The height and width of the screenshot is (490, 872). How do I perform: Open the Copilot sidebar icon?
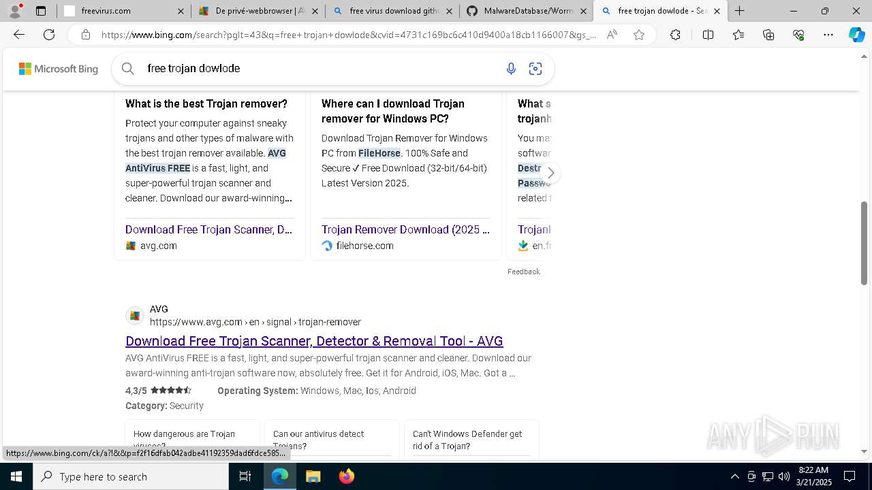(856, 35)
